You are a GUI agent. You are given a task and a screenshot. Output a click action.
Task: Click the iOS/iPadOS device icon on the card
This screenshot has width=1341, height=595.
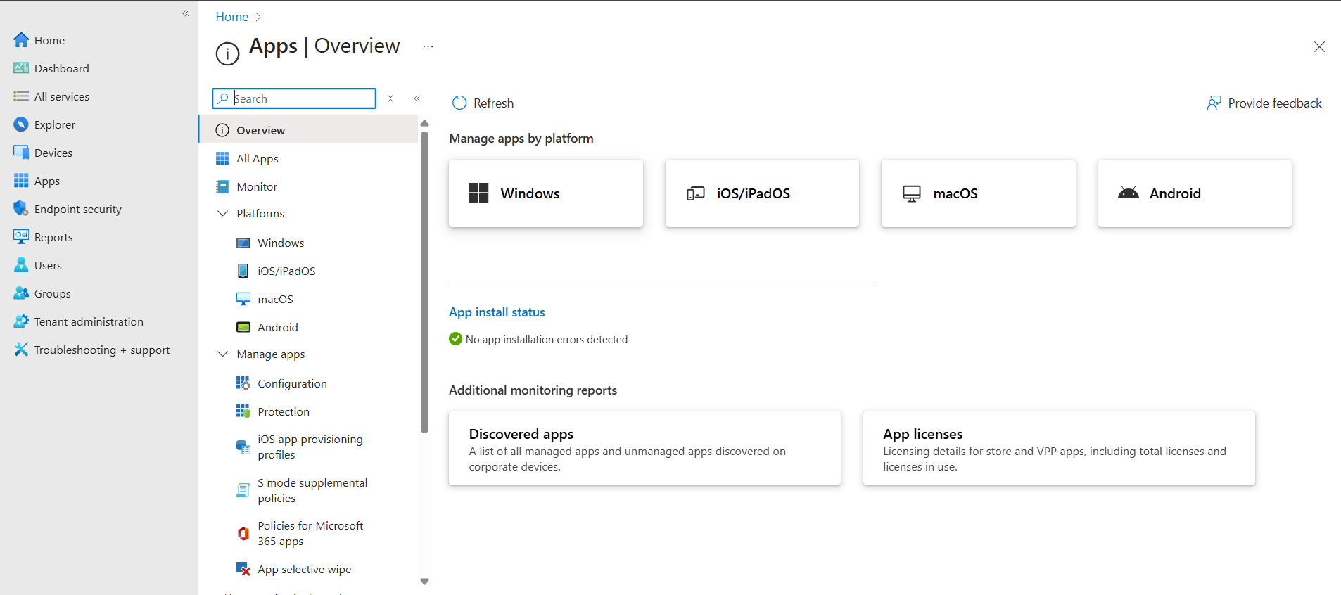pyautogui.click(x=695, y=193)
